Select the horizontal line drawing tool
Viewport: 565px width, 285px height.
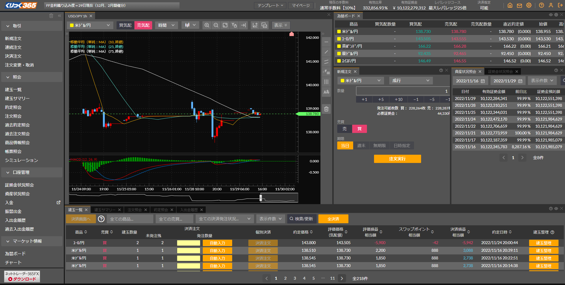coord(326,42)
